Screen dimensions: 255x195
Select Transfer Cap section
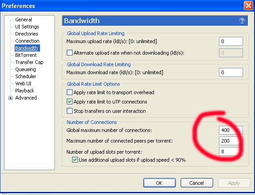click(29, 62)
